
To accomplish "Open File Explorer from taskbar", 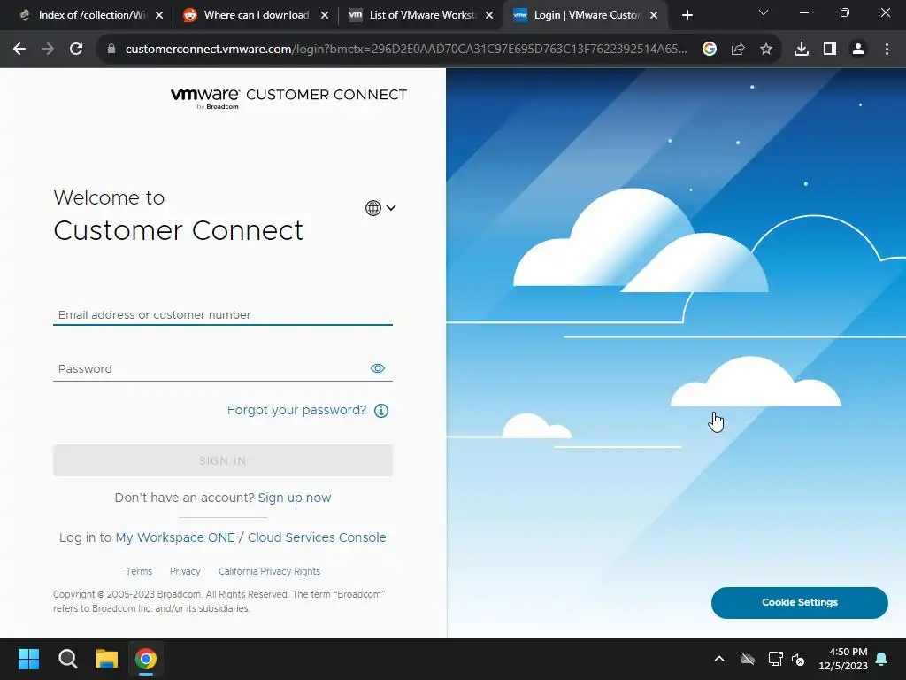I will pyautogui.click(x=107, y=659).
